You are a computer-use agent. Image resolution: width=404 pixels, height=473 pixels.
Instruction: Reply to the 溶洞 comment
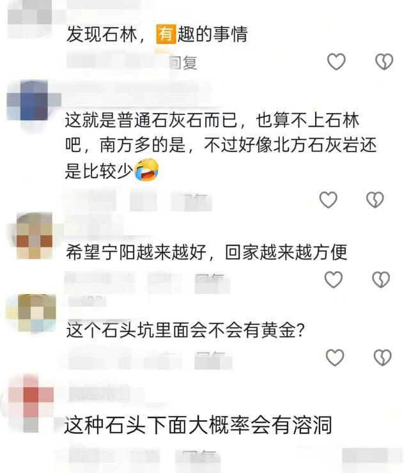point(199,458)
